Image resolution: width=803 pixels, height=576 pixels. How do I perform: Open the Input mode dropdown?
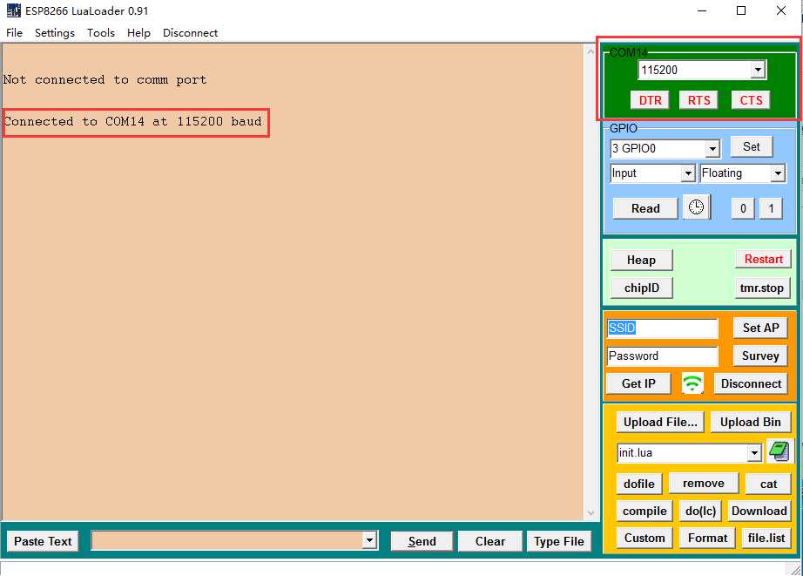tap(689, 173)
